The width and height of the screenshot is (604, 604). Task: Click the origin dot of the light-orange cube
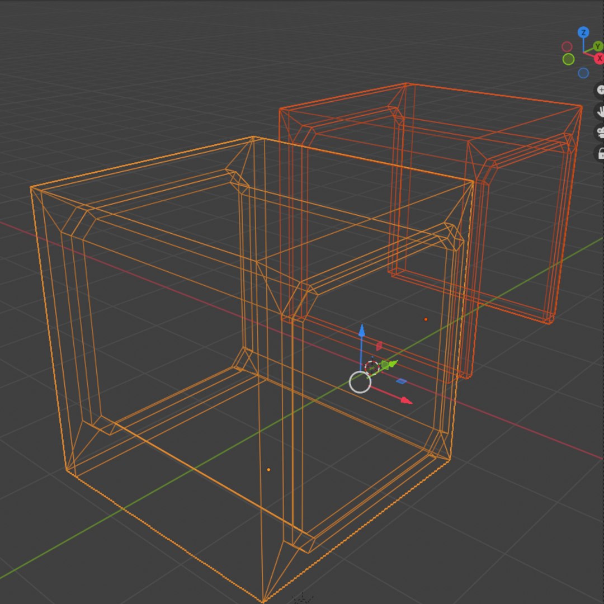coord(268,470)
